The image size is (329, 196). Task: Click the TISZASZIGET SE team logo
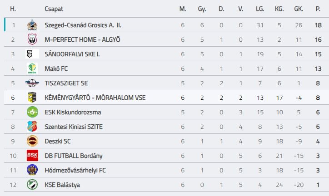pyautogui.click(x=32, y=83)
